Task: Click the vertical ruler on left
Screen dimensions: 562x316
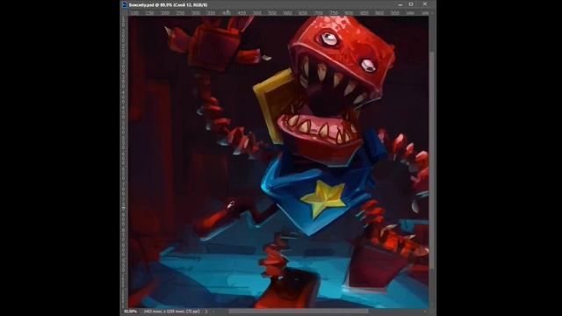Action: pos(124,162)
